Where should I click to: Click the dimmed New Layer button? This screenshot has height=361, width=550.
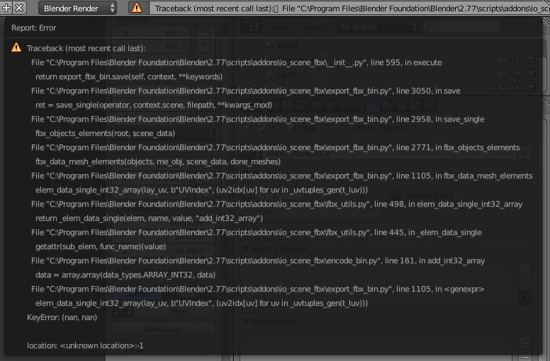[x=163, y=329]
